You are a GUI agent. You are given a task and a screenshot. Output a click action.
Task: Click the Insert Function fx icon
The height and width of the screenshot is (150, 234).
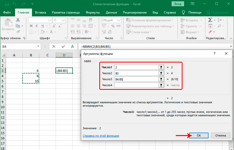pos(73,46)
